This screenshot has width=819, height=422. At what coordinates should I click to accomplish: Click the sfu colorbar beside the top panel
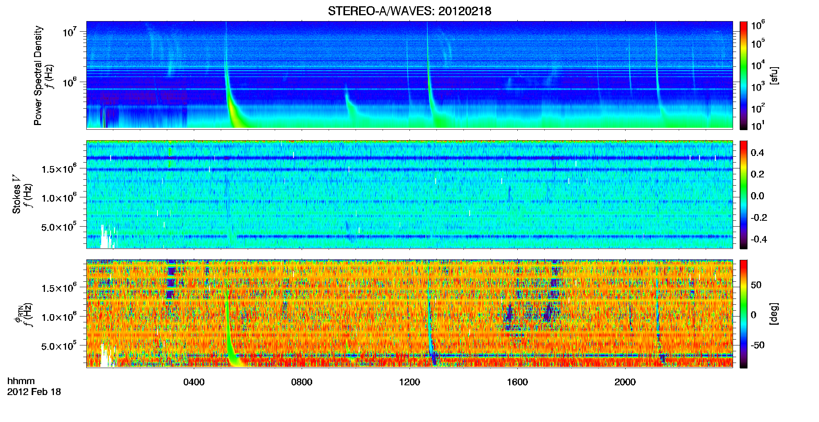click(744, 75)
